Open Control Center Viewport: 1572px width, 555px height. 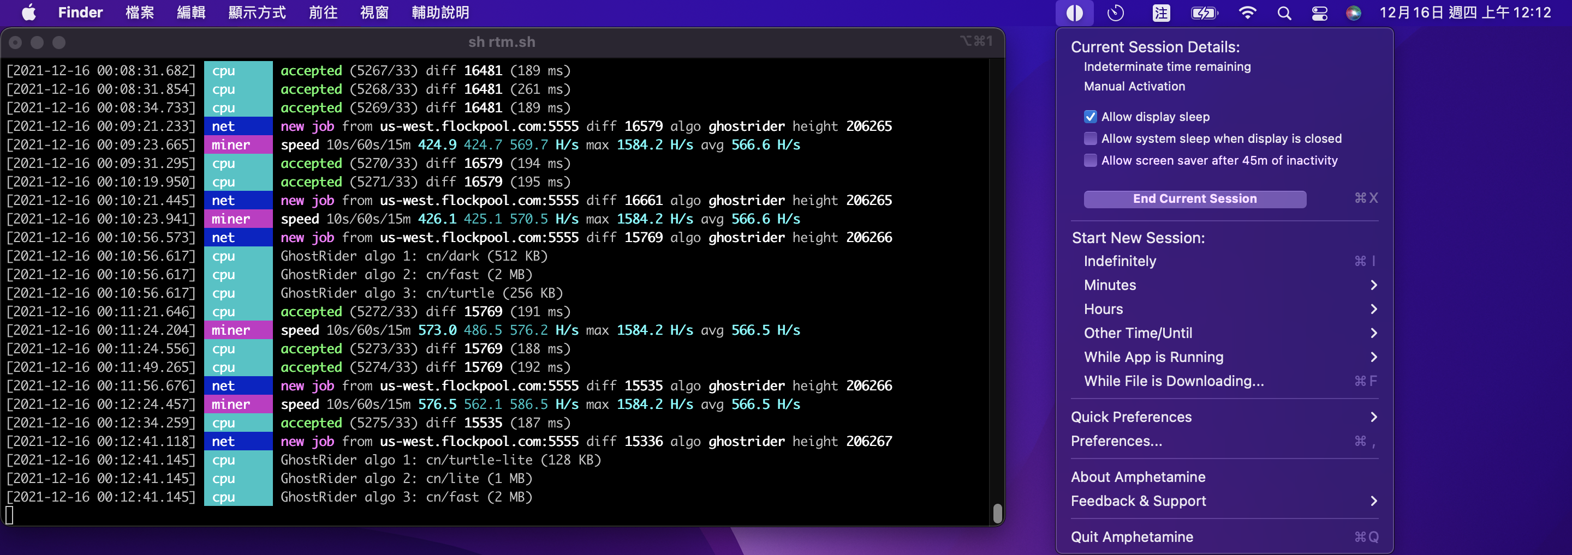(x=1319, y=13)
